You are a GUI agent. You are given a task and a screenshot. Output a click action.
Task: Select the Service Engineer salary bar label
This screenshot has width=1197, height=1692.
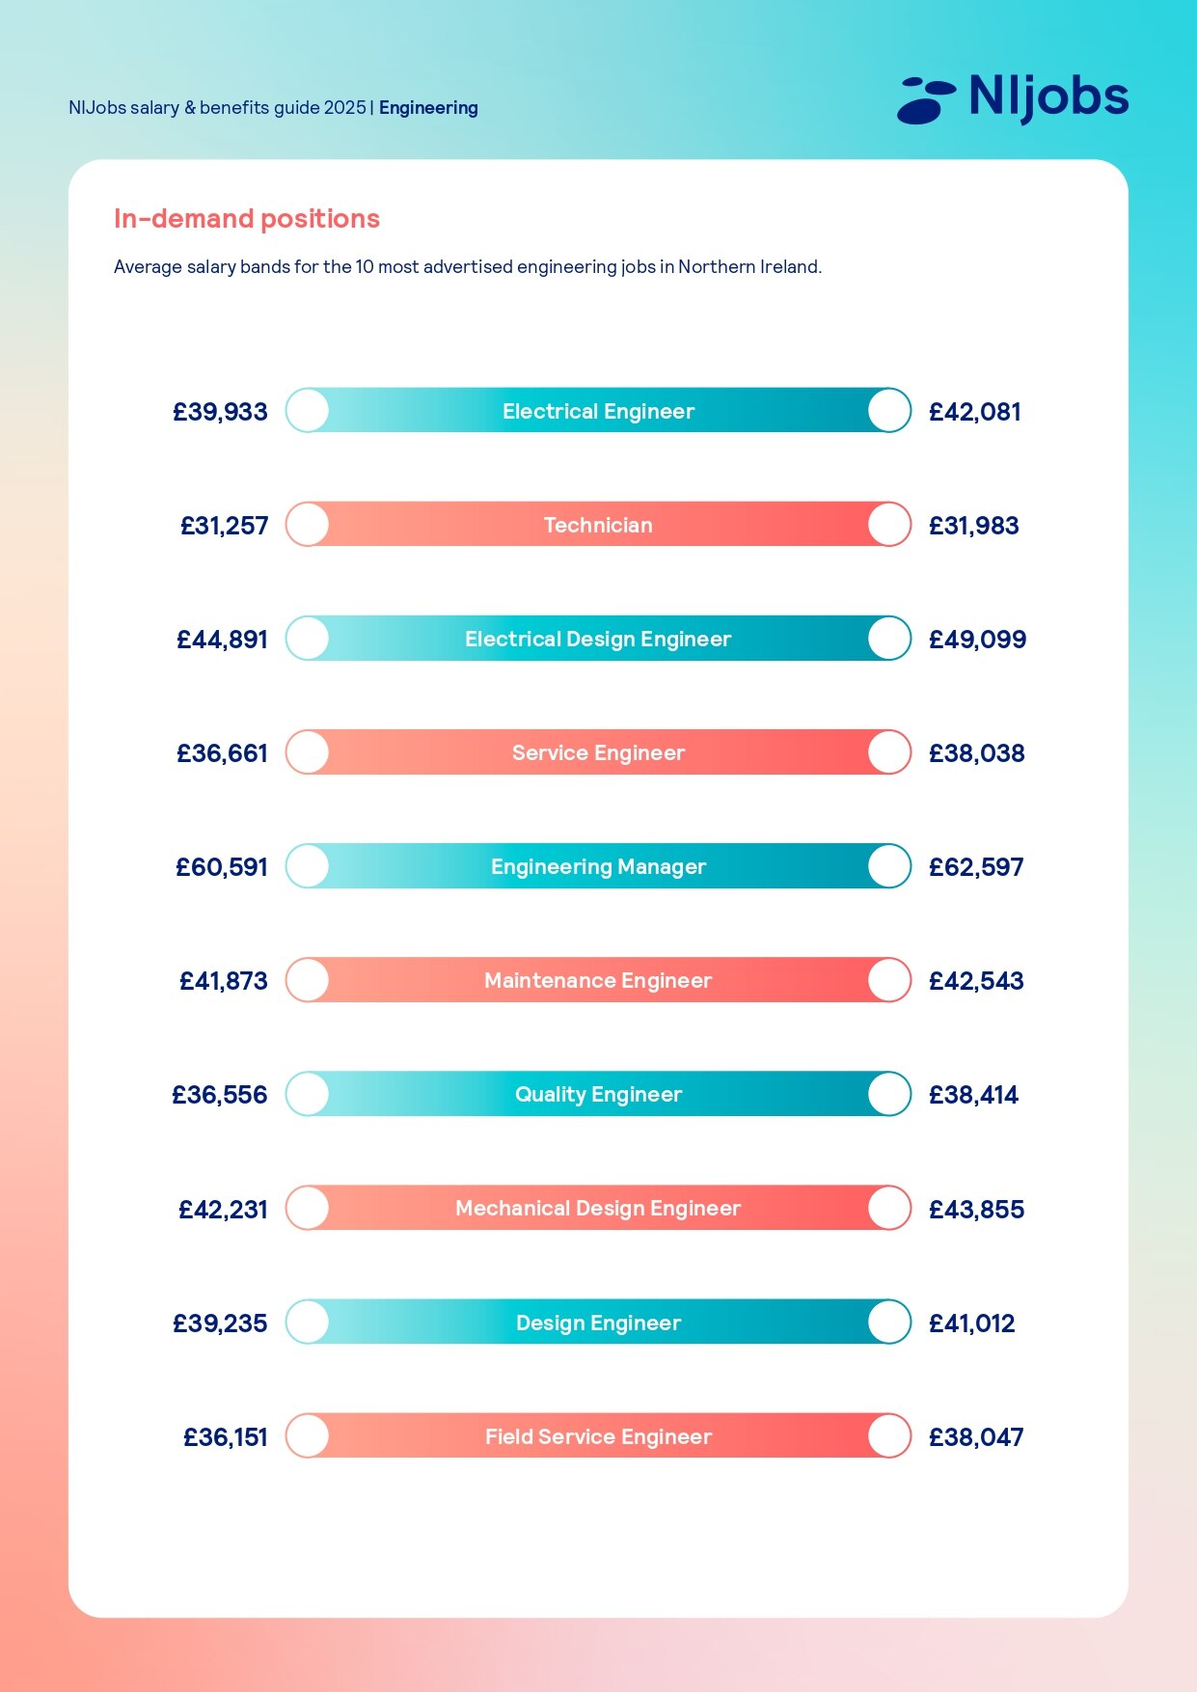[598, 753]
